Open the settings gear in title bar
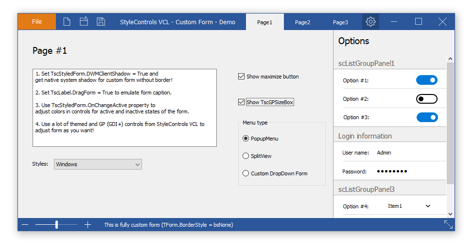The width and height of the screenshot is (473, 250). tap(370, 22)
